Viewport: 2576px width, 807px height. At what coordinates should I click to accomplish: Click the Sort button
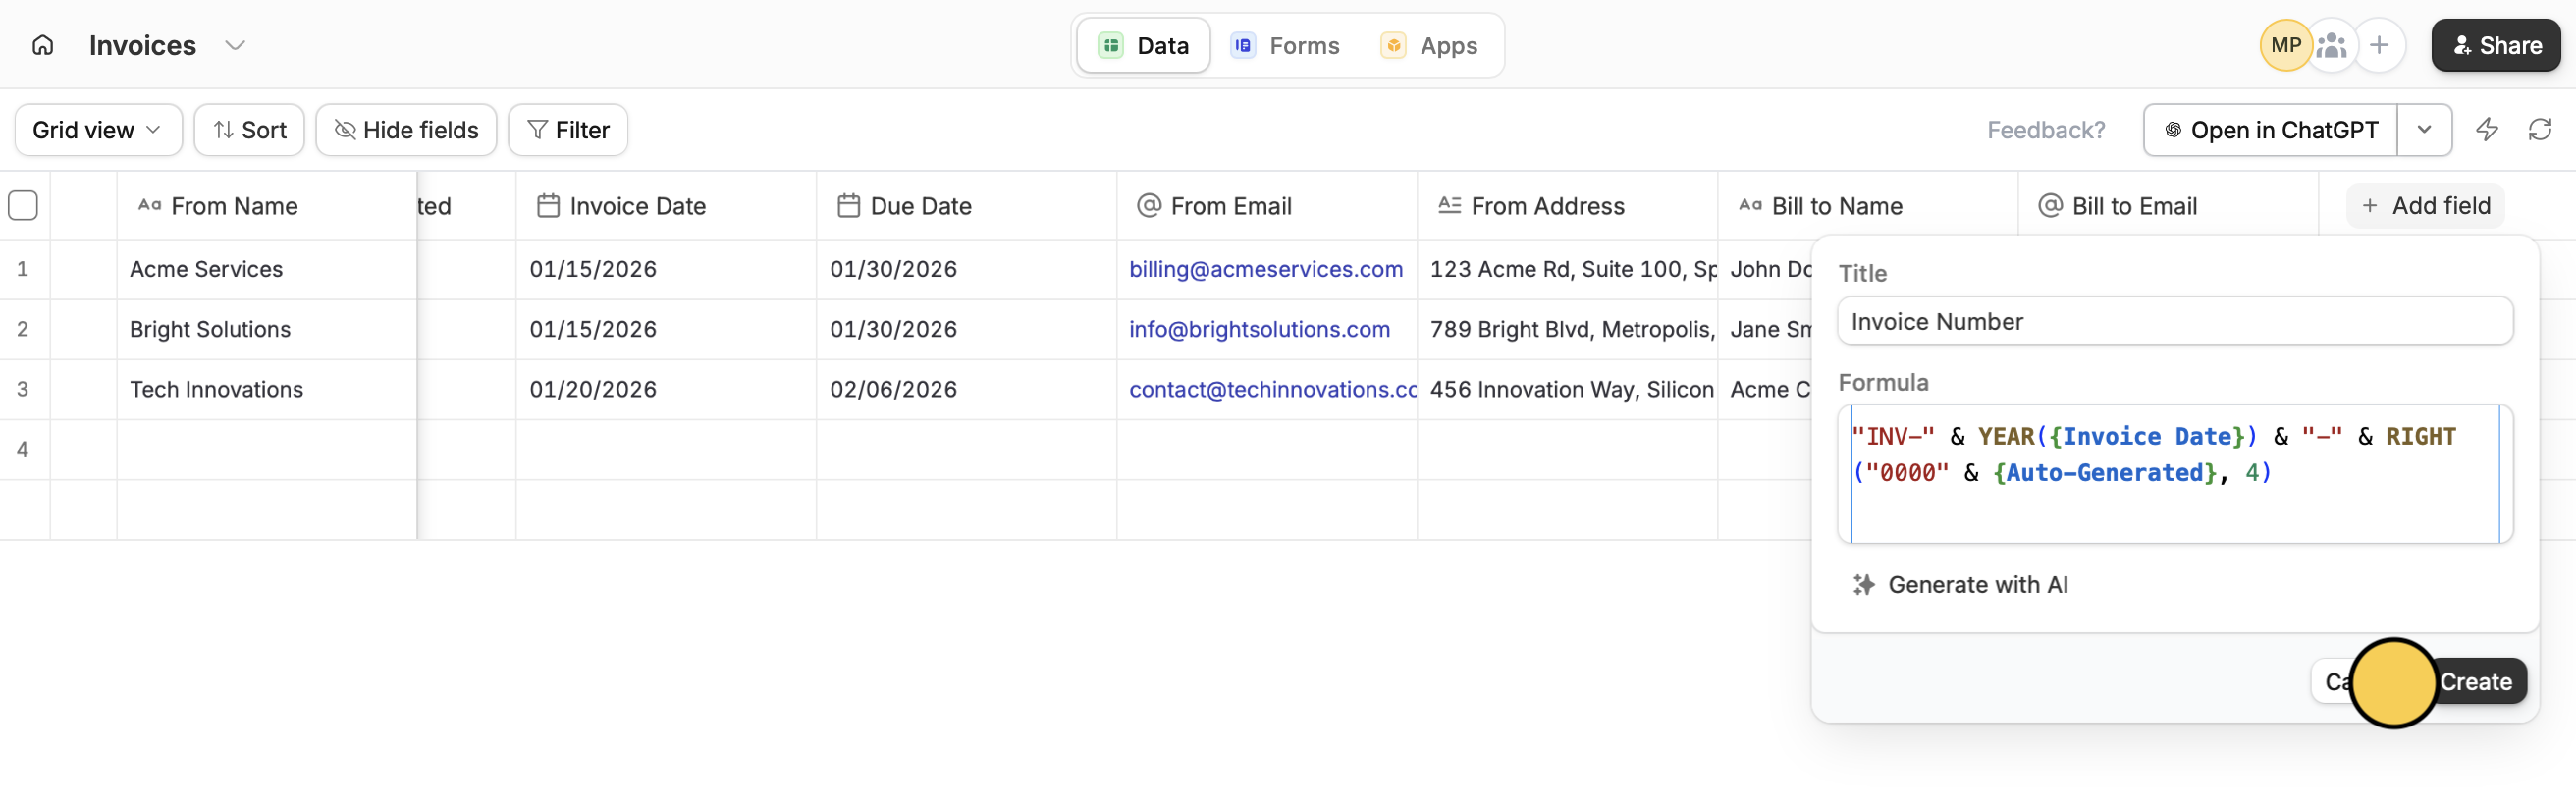250,130
